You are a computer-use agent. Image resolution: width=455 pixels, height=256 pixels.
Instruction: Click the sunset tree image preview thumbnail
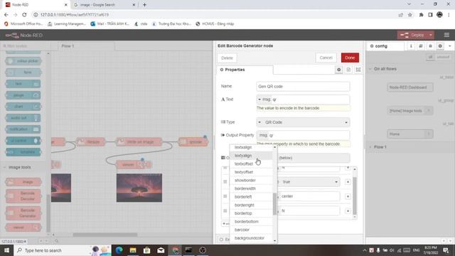click(139, 188)
